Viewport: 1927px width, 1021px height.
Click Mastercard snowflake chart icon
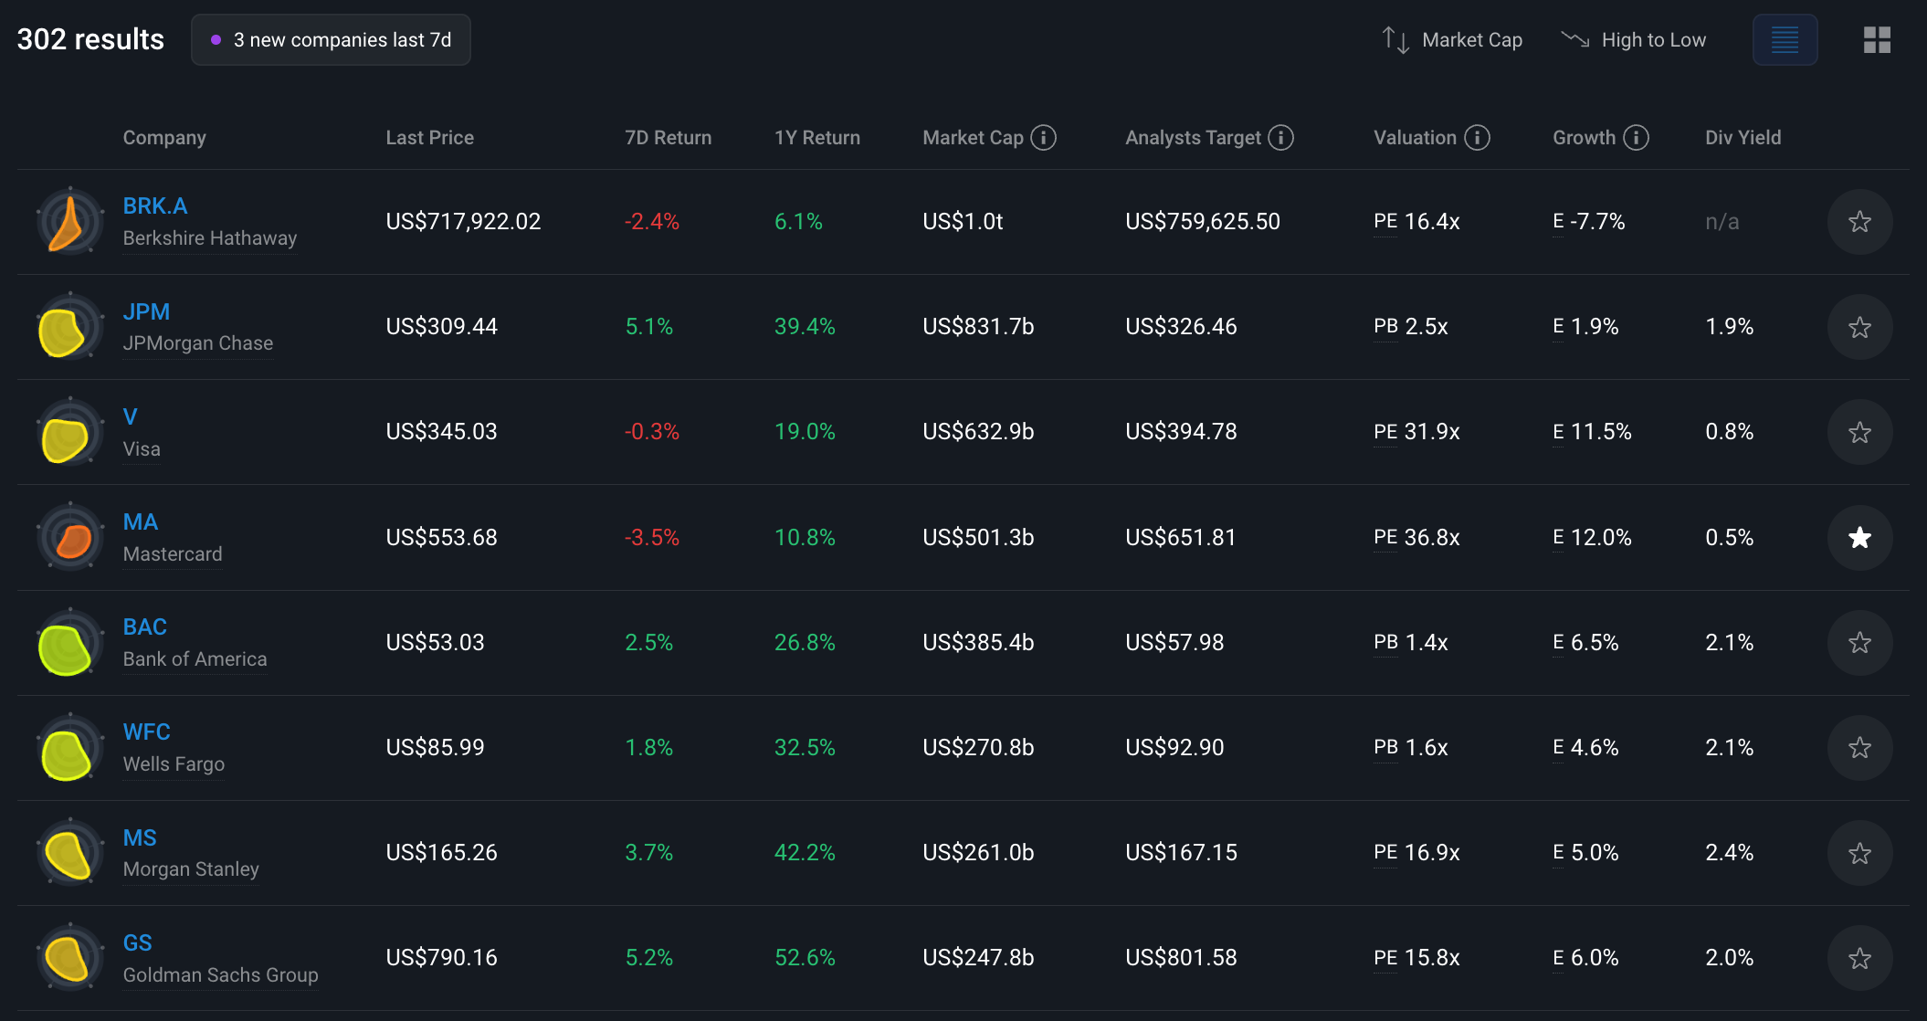[x=69, y=538]
